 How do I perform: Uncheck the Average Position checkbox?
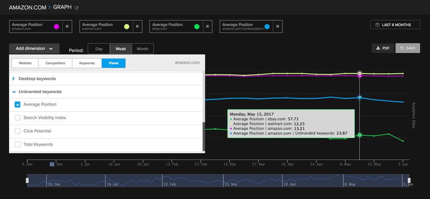(x=17, y=104)
